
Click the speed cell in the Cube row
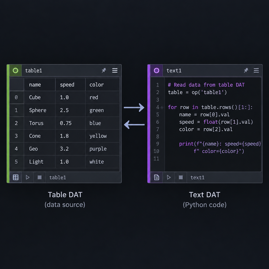pyautogui.click(x=70, y=97)
